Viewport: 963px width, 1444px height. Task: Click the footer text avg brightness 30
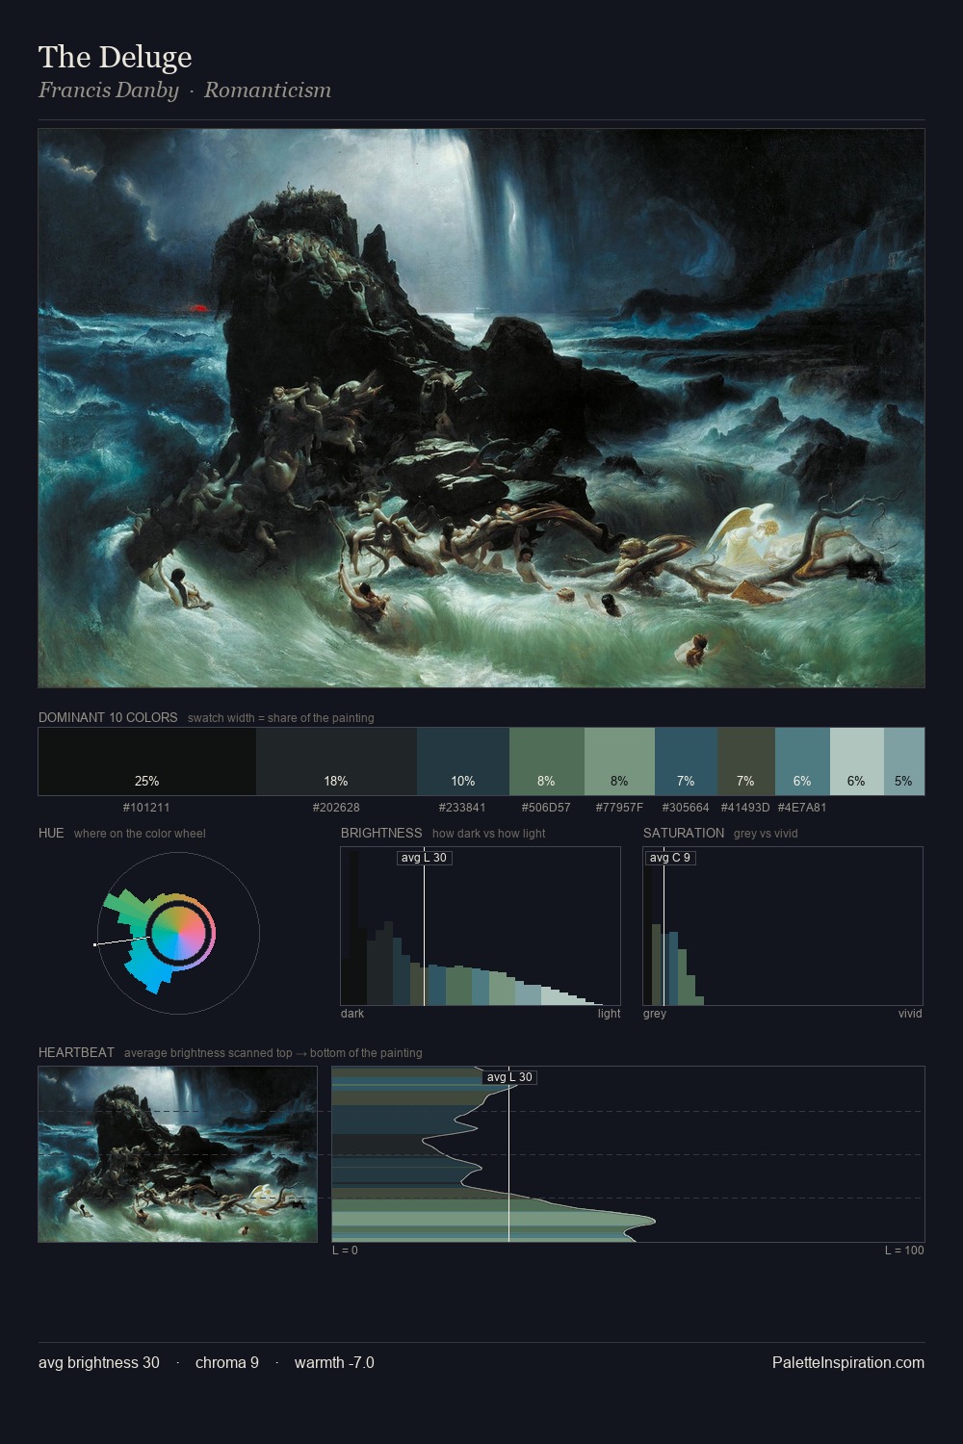[99, 1362]
